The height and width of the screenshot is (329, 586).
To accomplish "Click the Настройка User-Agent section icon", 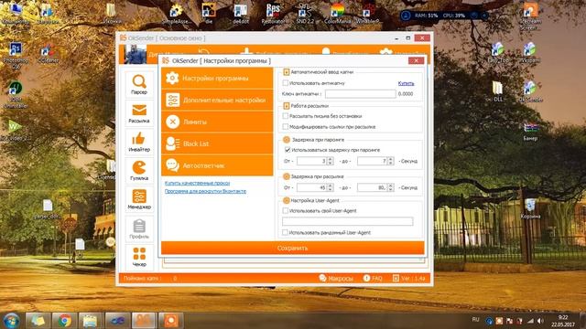I will (287, 200).
